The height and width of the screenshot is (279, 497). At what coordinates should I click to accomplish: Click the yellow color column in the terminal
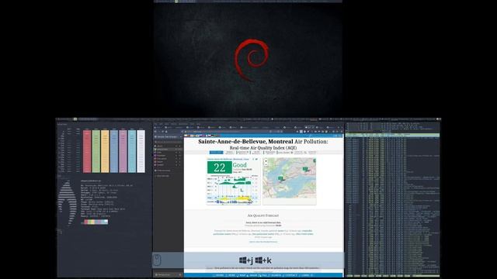point(105,151)
